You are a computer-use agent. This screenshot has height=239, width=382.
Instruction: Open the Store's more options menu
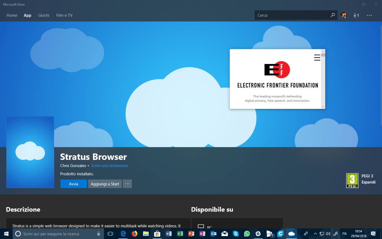coord(369,15)
